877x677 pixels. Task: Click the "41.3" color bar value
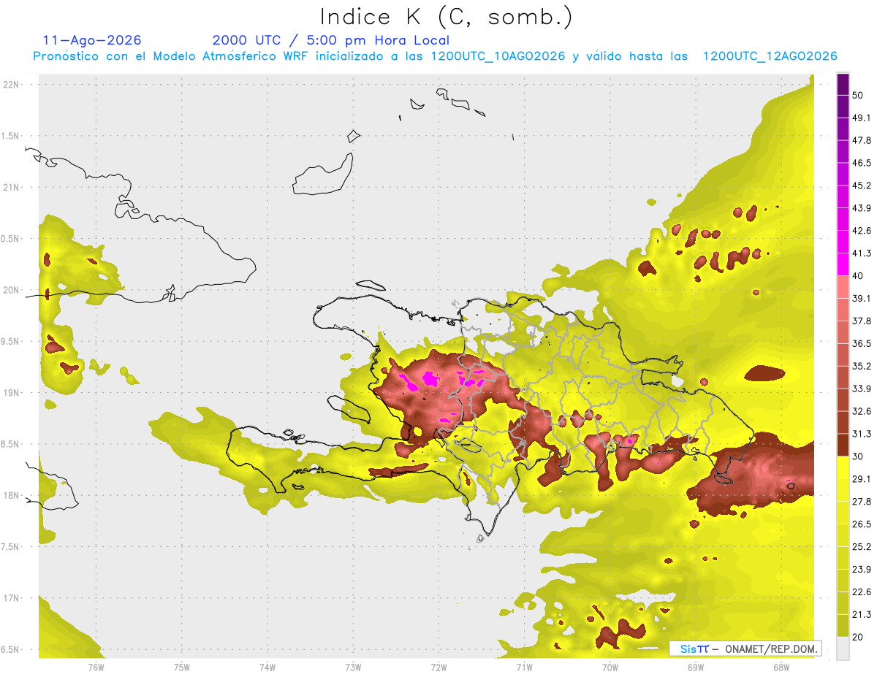tap(862, 253)
